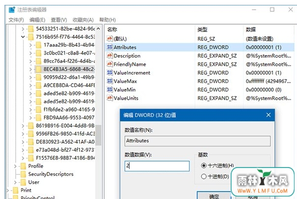Open the 编辑(E) menu
This screenshot has height=199, width=297.
click(x=37, y=20)
